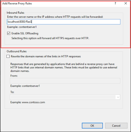Screen dimensions: 131x132
Task: Click the To: field label
Action: [12, 92]
